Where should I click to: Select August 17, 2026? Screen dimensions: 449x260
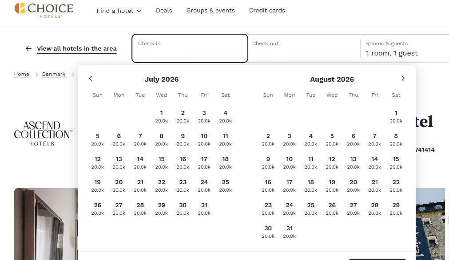pyautogui.click(x=290, y=186)
